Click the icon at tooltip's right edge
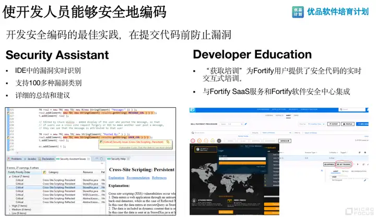The image size is (376, 220). [x=168, y=142]
